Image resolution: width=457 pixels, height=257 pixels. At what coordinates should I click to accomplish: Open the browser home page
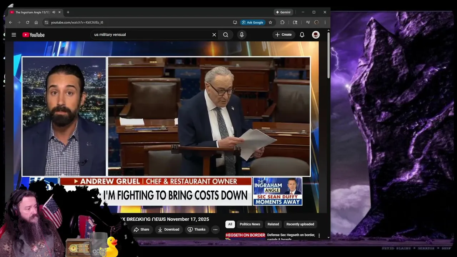36,22
